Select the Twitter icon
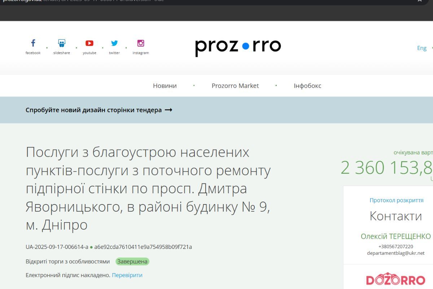Viewport: 433px width, 289px height. click(x=114, y=43)
